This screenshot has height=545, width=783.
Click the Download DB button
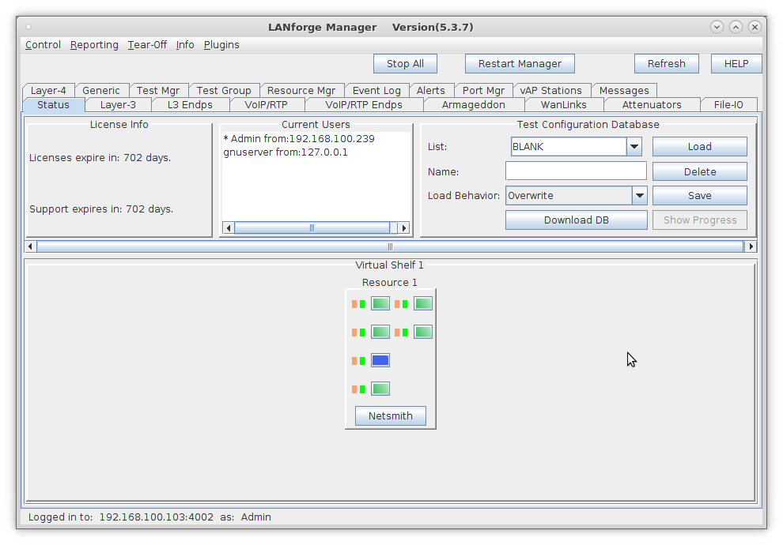[576, 220]
